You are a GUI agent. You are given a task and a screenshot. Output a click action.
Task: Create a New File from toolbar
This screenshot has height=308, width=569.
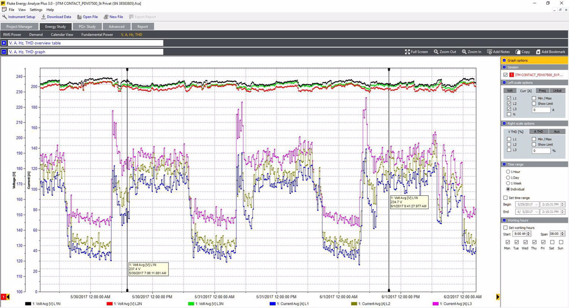coord(113,17)
